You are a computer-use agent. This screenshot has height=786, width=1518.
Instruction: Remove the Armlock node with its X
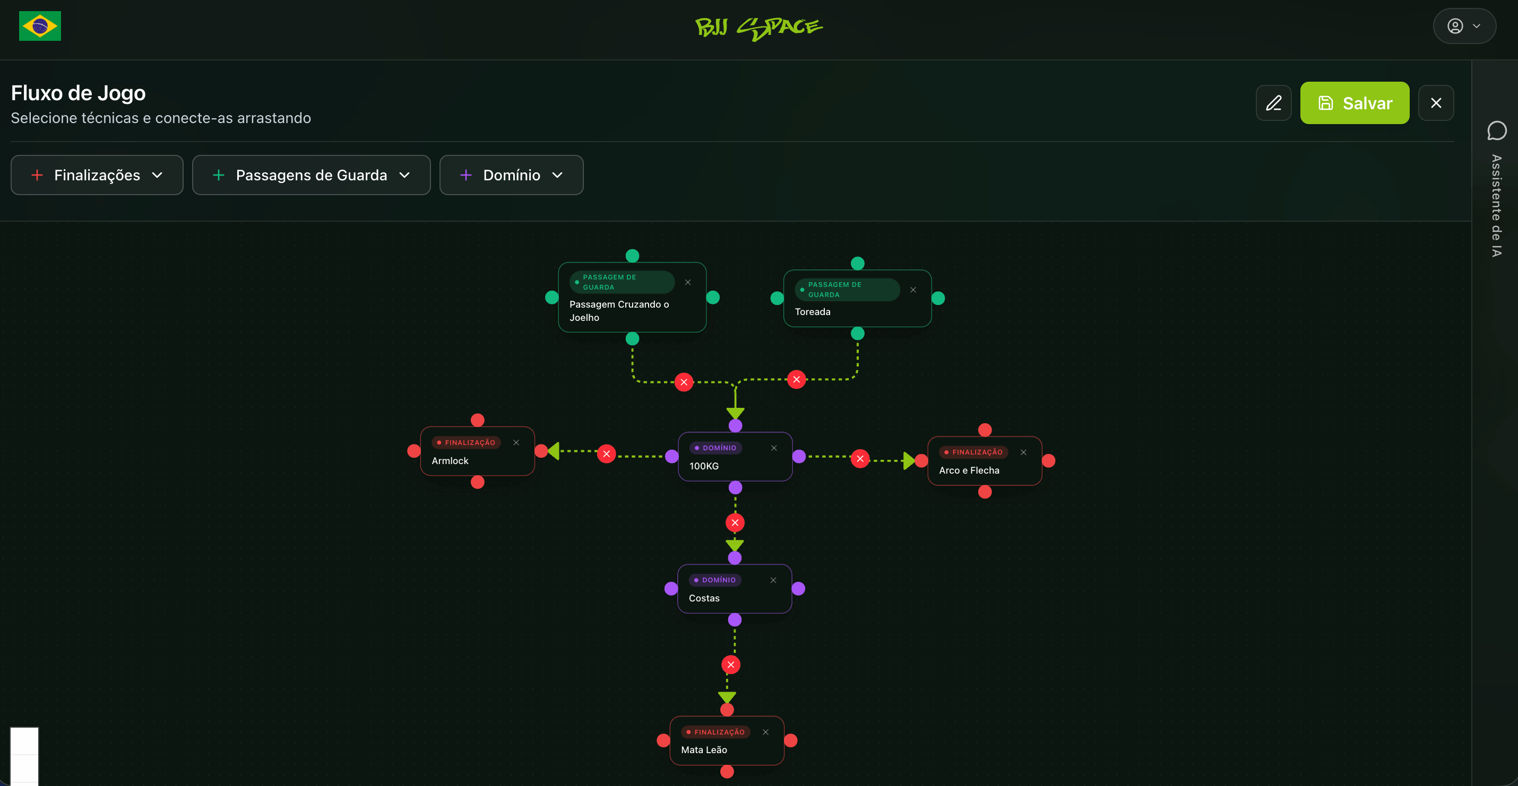516,443
